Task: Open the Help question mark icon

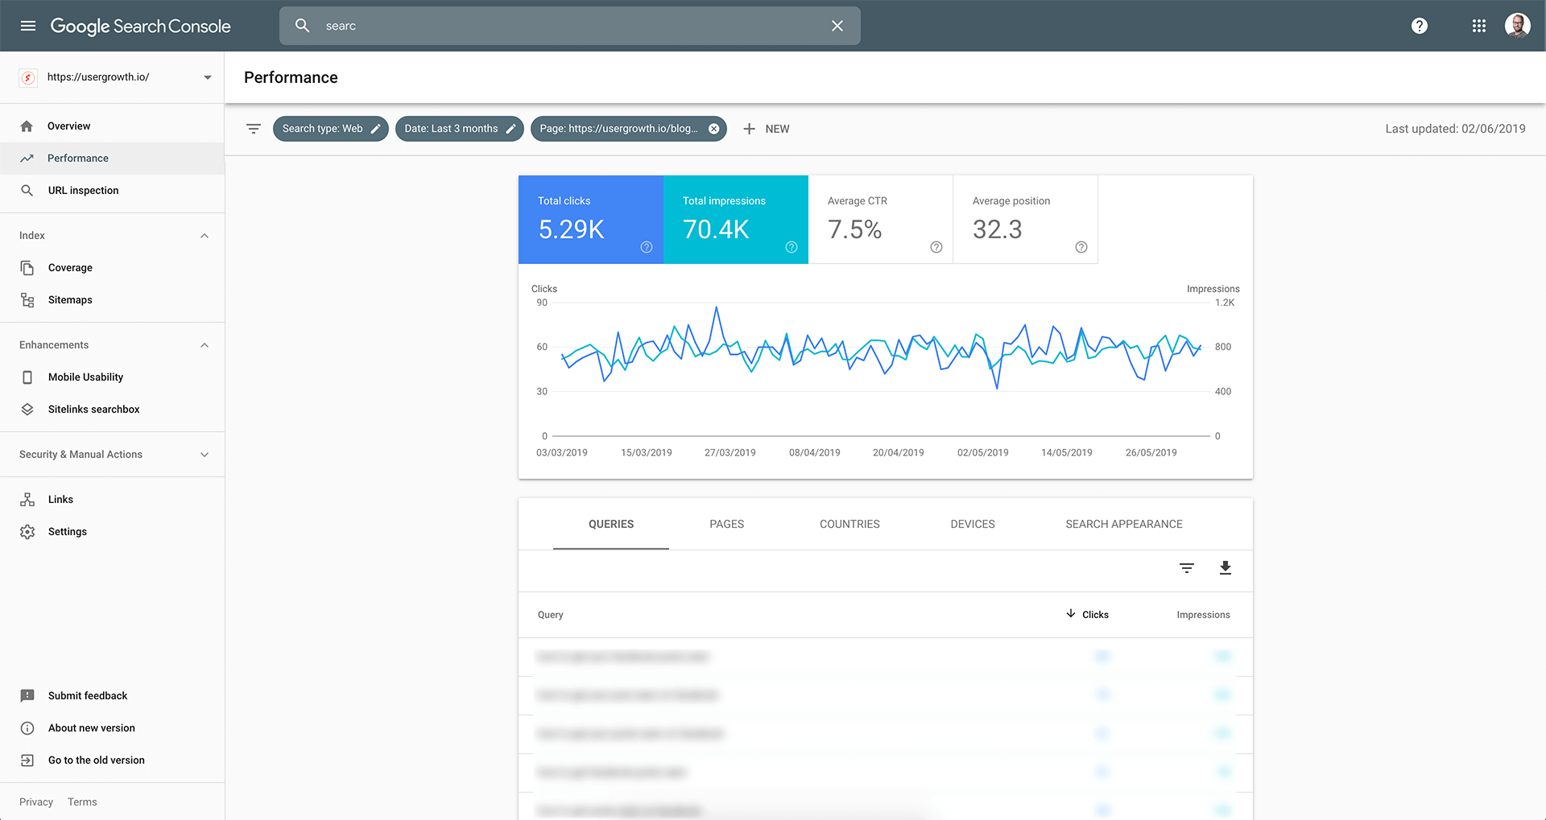Action: pos(1420,26)
